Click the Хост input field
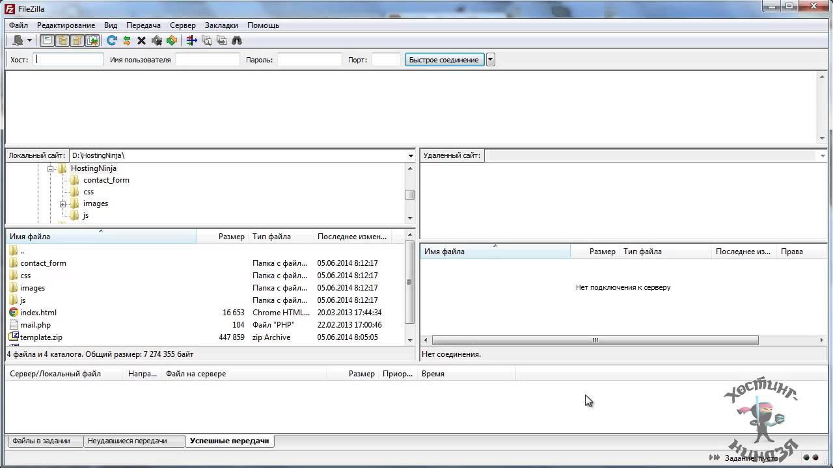 point(68,60)
